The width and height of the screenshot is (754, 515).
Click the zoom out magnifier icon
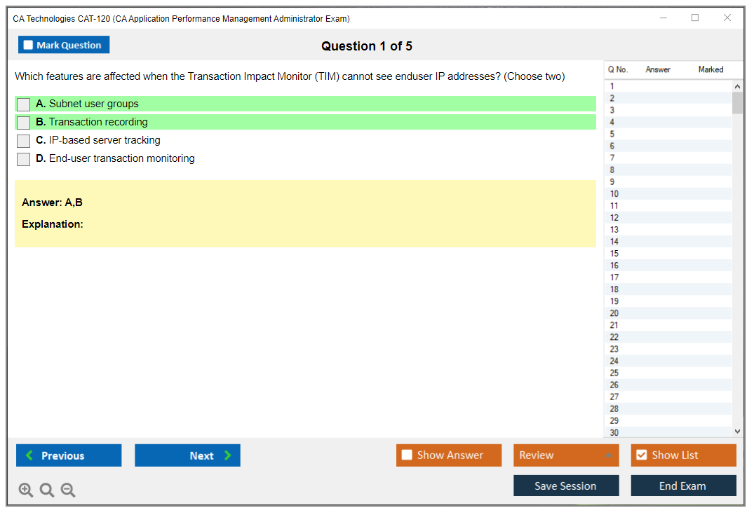(x=68, y=490)
